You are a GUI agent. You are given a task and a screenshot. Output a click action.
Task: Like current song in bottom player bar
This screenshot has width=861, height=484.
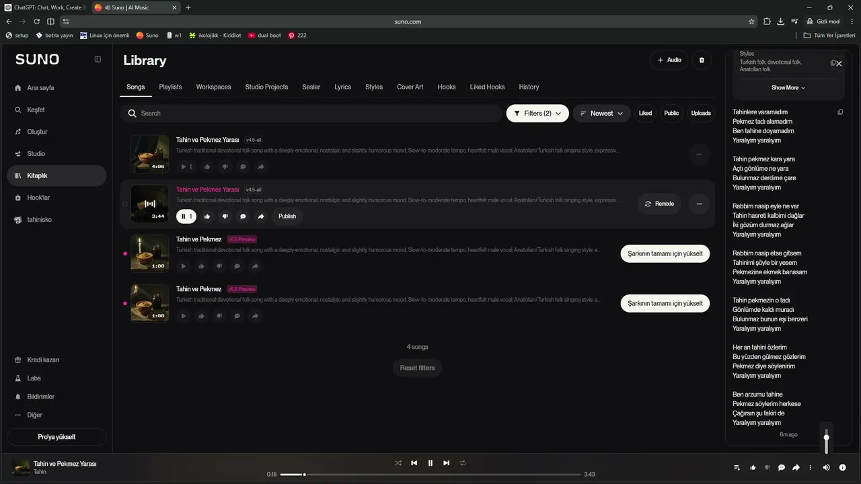click(753, 468)
